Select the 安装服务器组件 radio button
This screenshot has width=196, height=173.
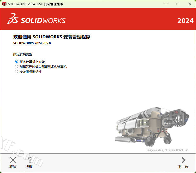[16, 71]
